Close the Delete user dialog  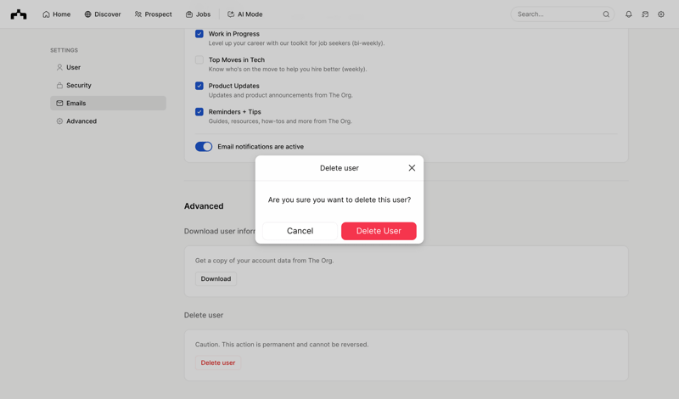tap(412, 168)
